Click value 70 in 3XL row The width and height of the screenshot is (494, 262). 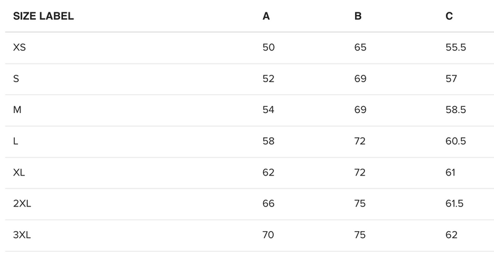click(x=269, y=235)
